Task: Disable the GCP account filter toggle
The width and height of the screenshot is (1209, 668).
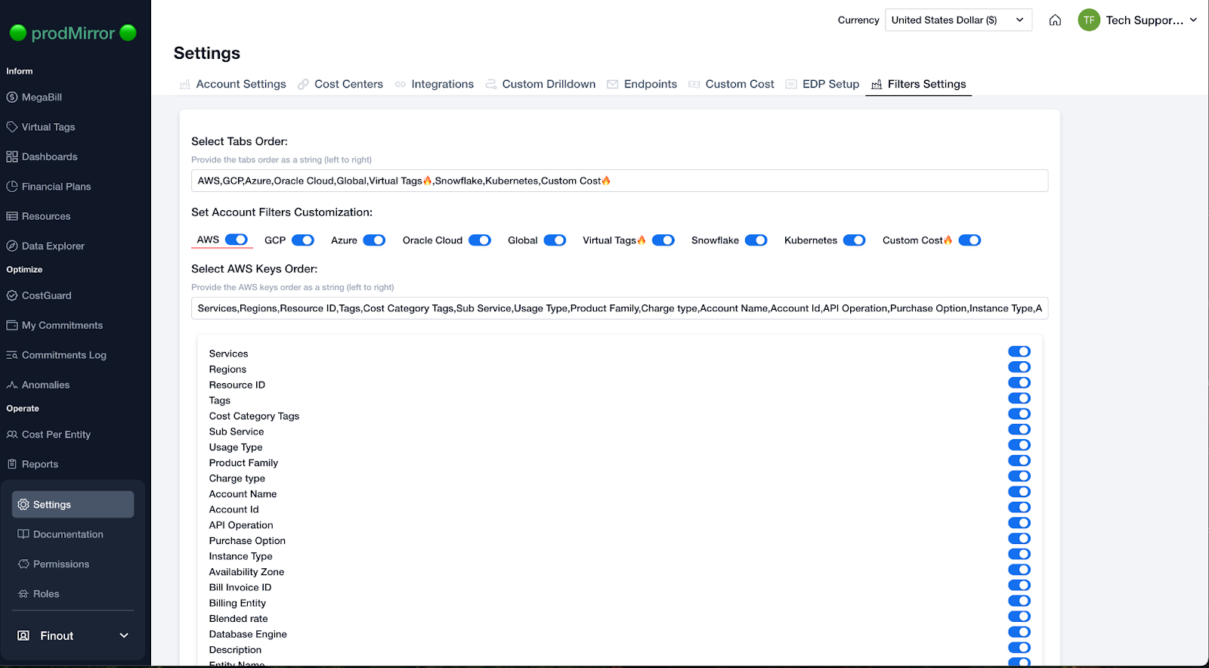Action: (303, 240)
